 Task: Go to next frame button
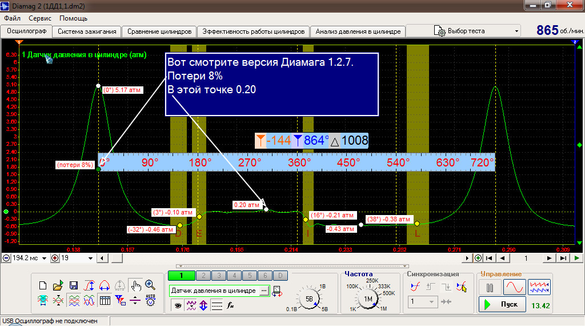[x=549, y=258]
